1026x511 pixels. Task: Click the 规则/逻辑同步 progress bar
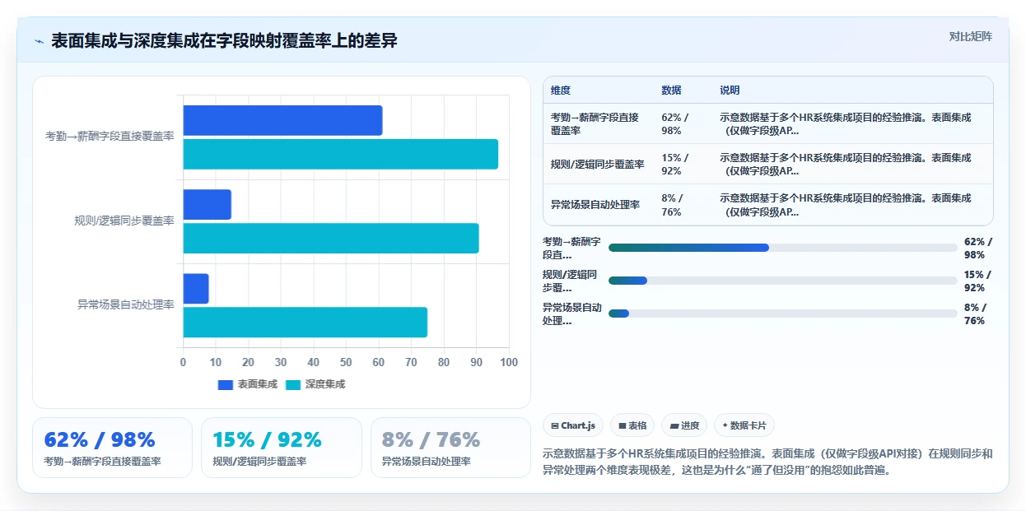pyautogui.click(x=782, y=281)
